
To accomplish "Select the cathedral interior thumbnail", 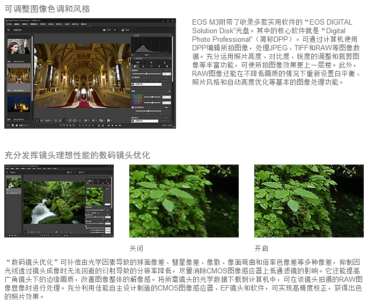I will (x=19, y=75).
